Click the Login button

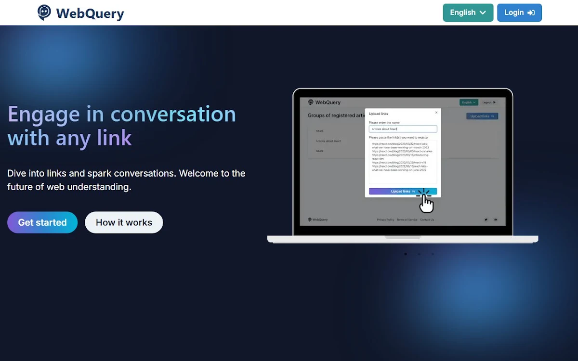pyautogui.click(x=519, y=13)
